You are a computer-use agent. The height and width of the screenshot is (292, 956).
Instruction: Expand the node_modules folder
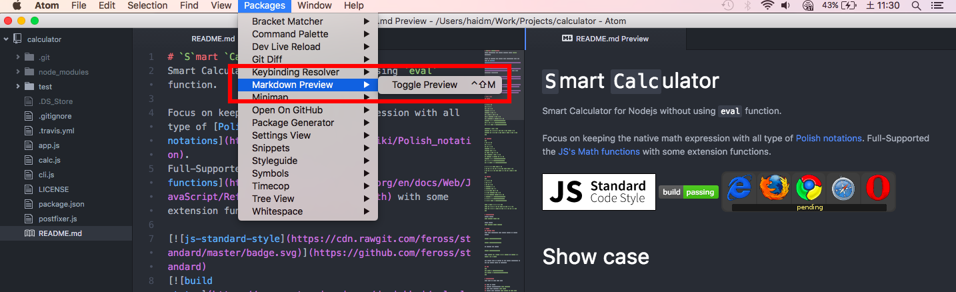click(18, 72)
